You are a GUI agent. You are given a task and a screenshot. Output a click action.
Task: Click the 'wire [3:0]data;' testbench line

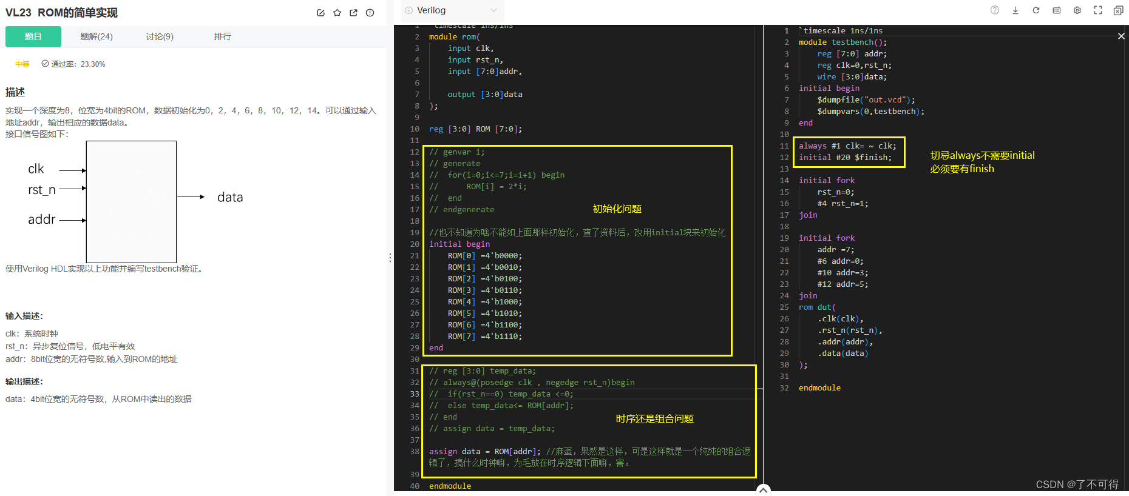click(x=852, y=77)
